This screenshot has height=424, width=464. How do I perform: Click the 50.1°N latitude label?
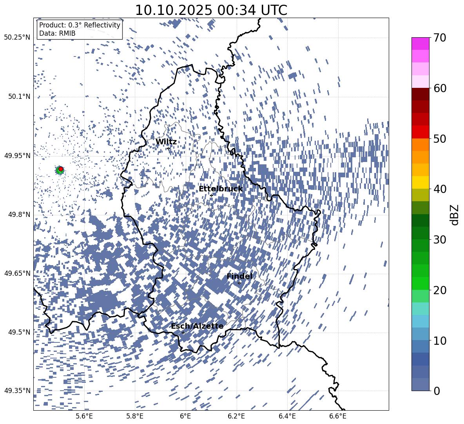tap(19, 96)
